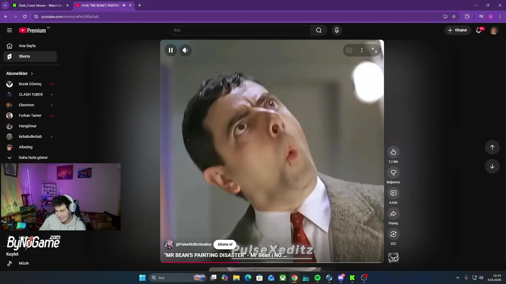Open the Short's sound source thumbnail

tap(393, 258)
